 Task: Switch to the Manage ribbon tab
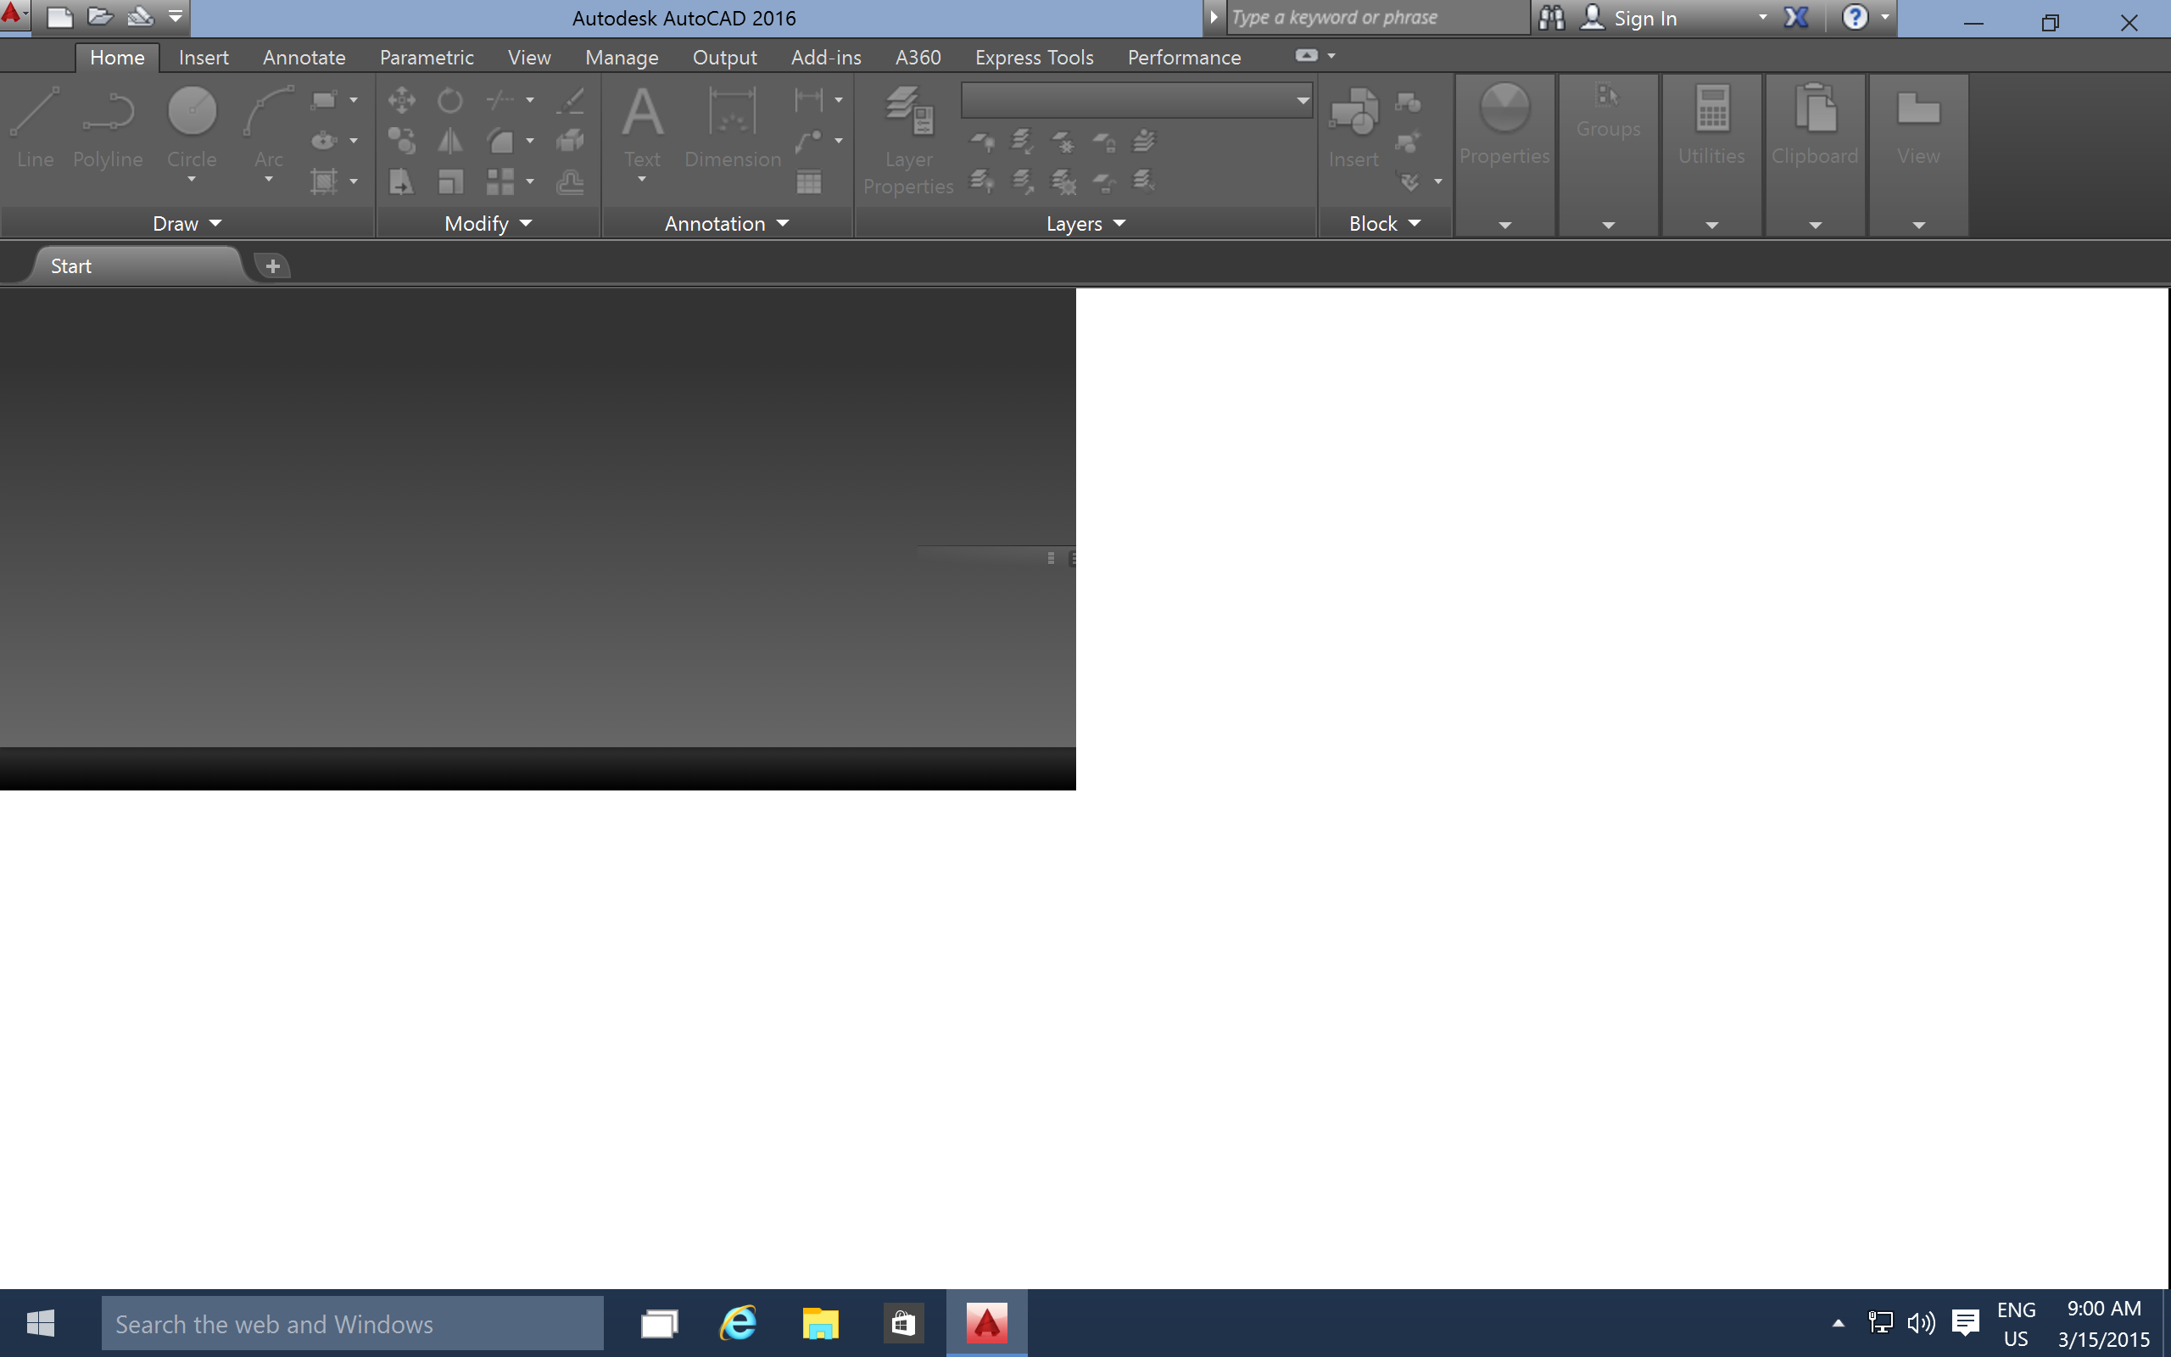pyautogui.click(x=622, y=58)
